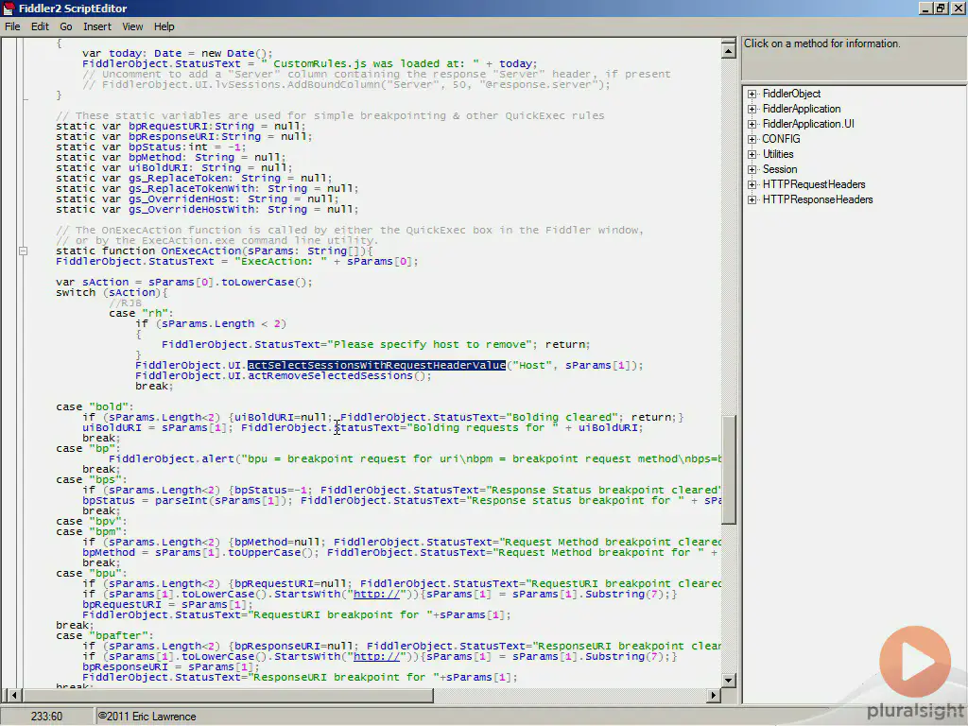This screenshot has width=968, height=726.
Task: Expand the Session tree node
Action: [752, 169]
